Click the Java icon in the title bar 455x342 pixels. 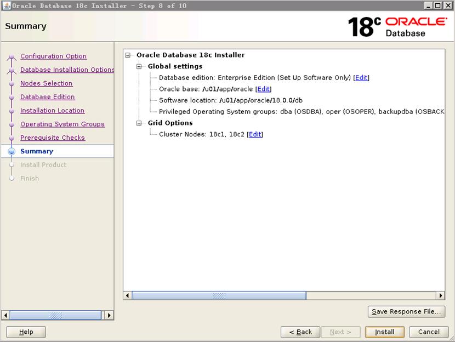point(7,5)
